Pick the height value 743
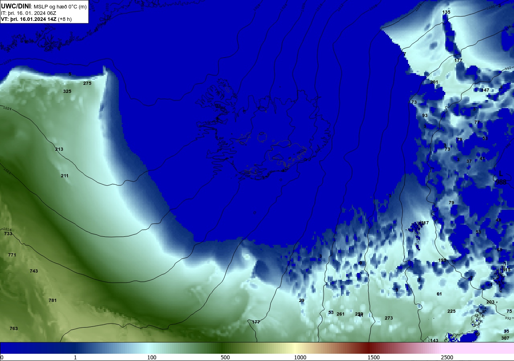The width and height of the screenshot is (514, 361). click(34, 271)
